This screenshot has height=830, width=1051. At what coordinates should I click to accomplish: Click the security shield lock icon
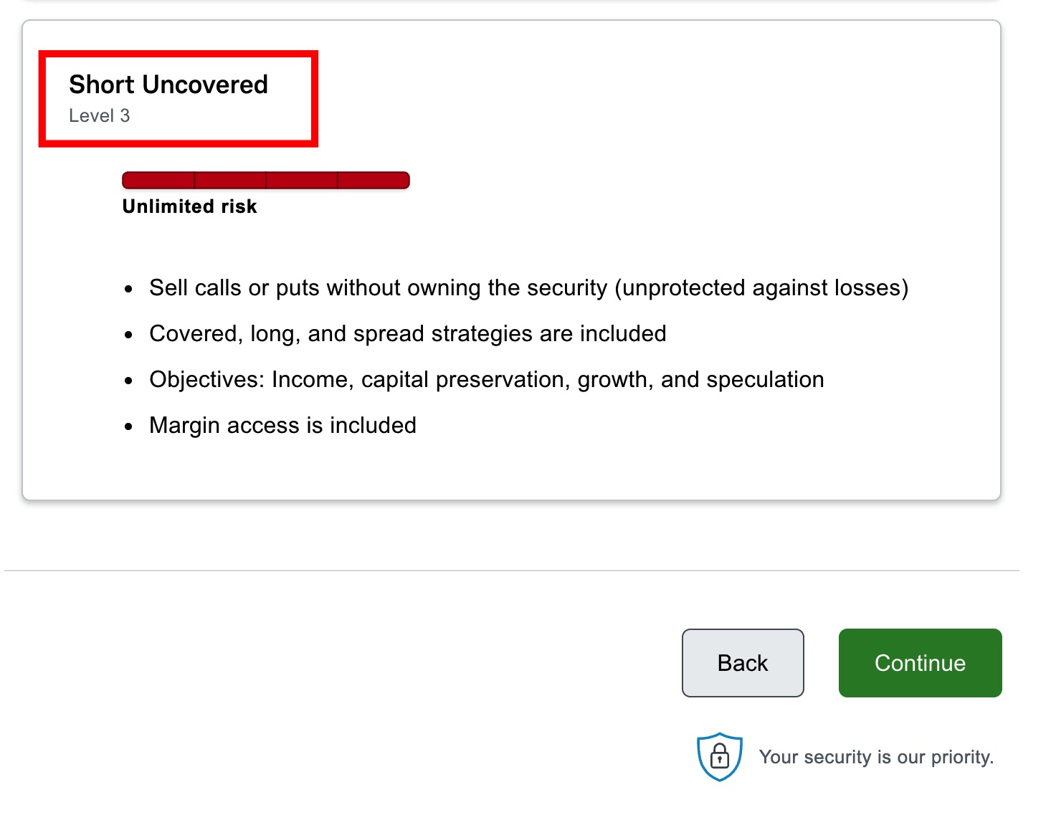[x=720, y=757]
